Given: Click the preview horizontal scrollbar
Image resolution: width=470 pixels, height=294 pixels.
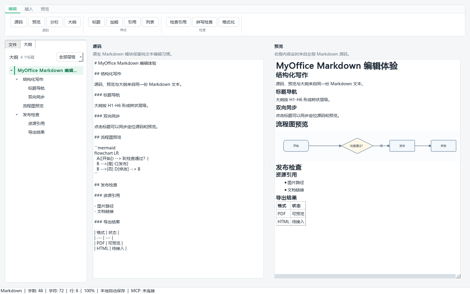Looking at the screenshot, I should [365, 276].
